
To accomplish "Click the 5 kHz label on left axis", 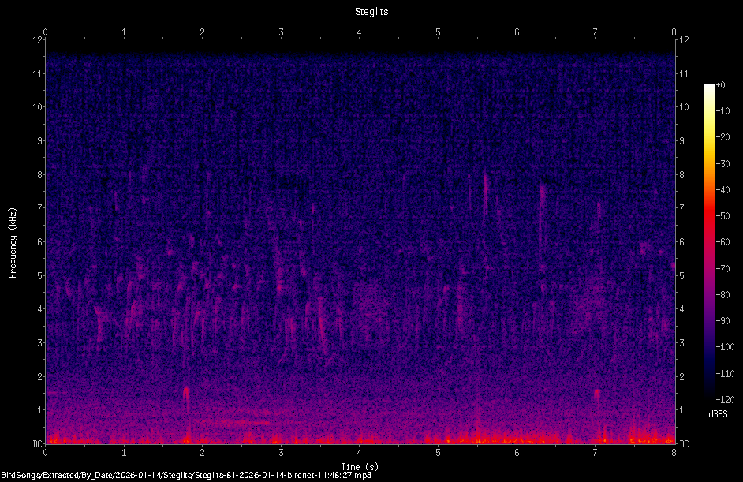I will [x=39, y=275].
